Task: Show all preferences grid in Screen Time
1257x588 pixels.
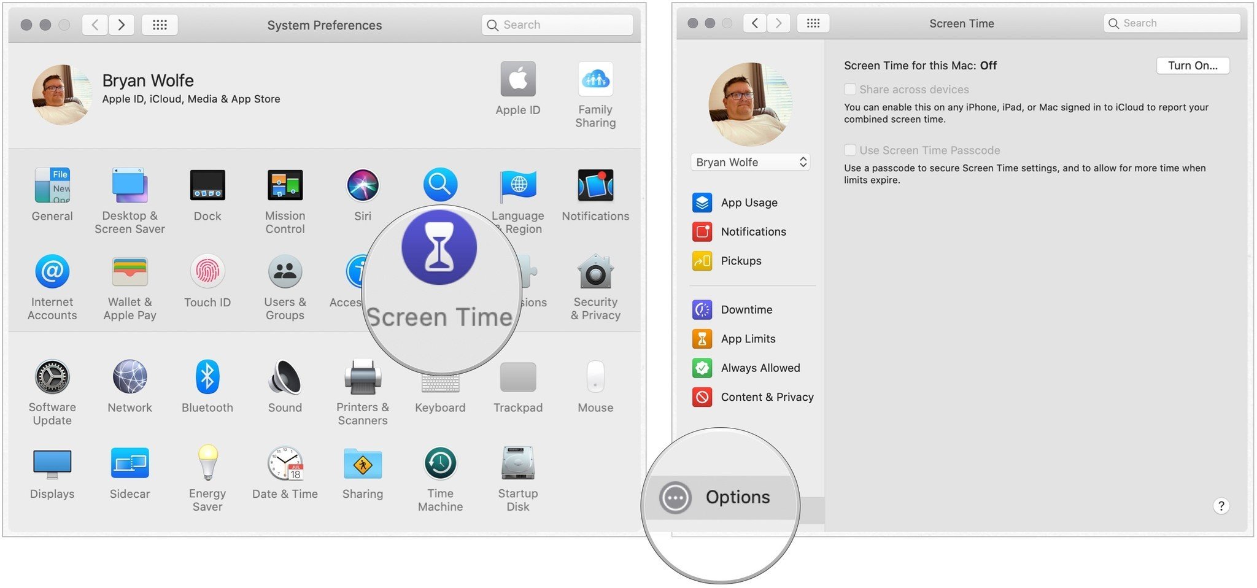Action: (813, 23)
